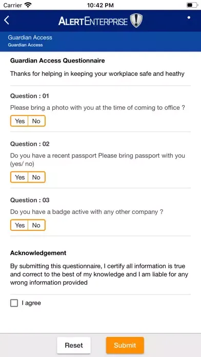Submit the questionnaire
The image size is (201, 357).
(125, 345)
